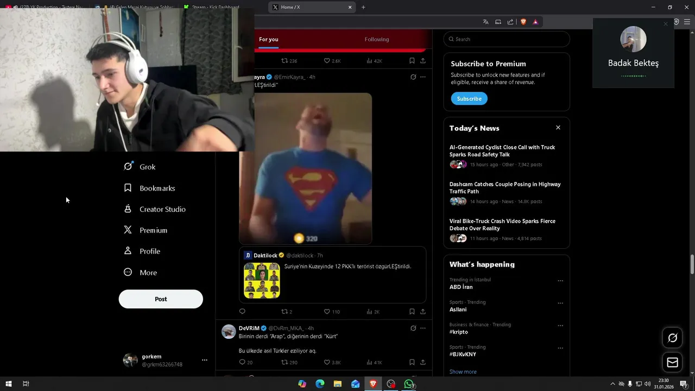Switch to the For you tab
The image size is (695, 391).
pyautogui.click(x=269, y=39)
